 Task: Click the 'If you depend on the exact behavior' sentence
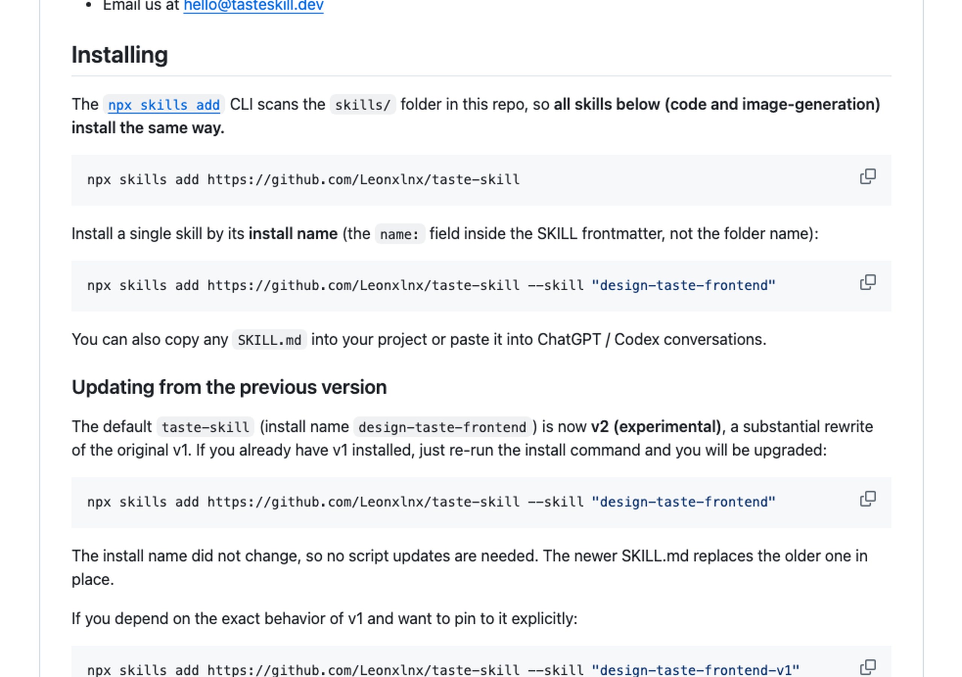point(324,619)
